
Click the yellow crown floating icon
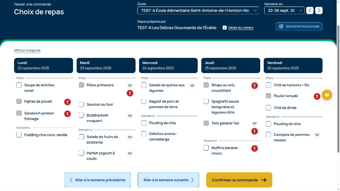coord(327,95)
